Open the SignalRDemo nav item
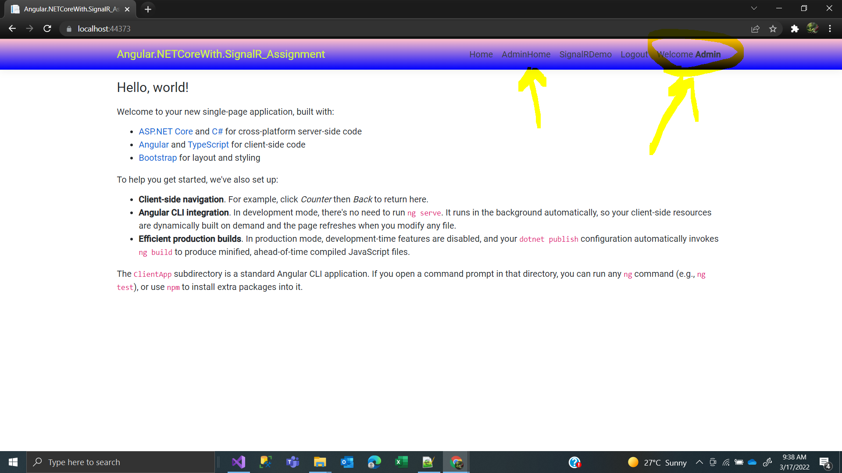842x473 pixels. click(585, 54)
